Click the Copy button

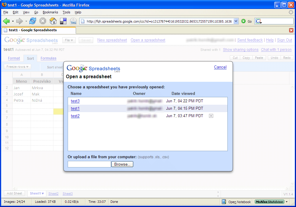(x=246, y=58)
